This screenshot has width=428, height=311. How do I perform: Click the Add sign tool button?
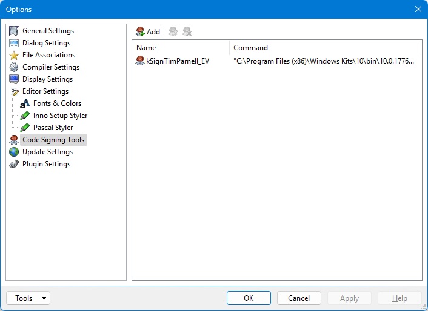point(148,31)
